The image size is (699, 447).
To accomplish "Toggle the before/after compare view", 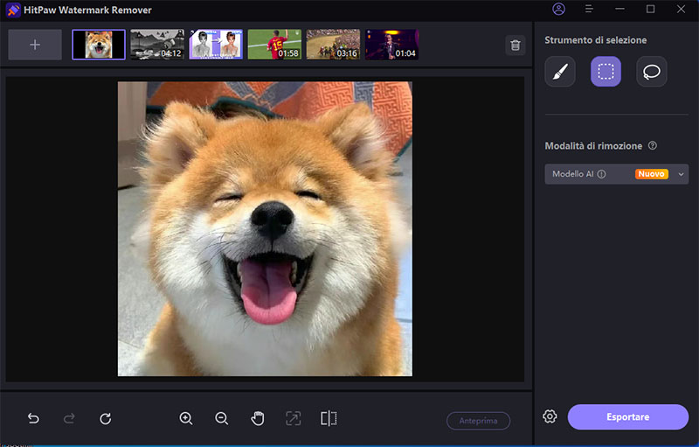I will pyautogui.click(x=329, y=419).
